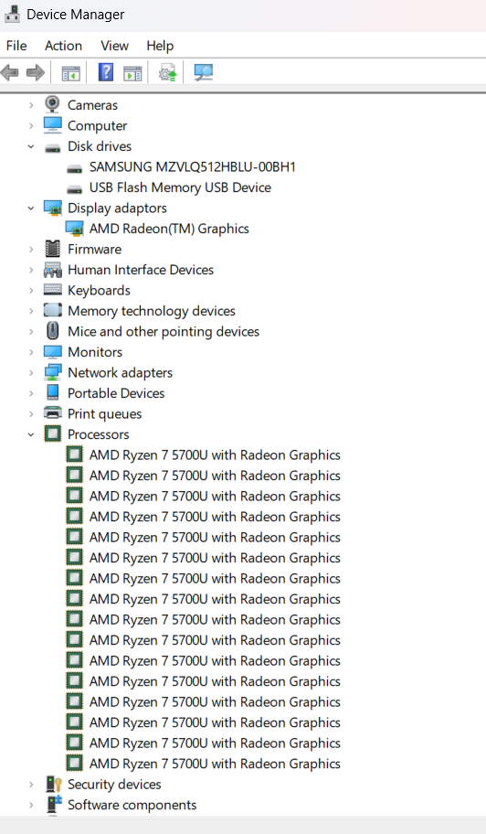Select USB Flash Memory USB Device

coord(180,187)
